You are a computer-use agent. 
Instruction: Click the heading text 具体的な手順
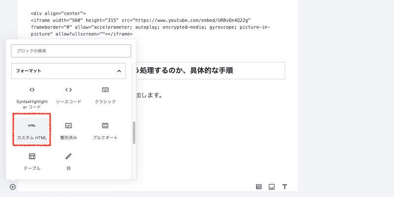(x=212, y=70)
